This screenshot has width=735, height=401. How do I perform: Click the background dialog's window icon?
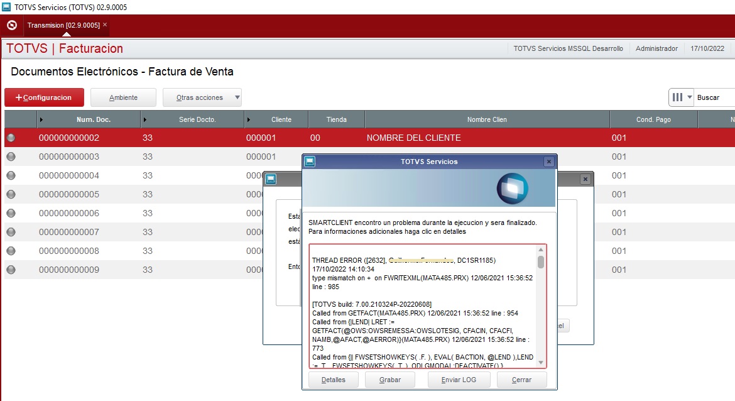[x=271, y=179]
